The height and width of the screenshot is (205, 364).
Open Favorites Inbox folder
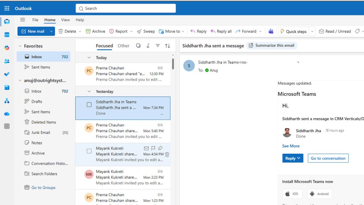coord(44,57)
